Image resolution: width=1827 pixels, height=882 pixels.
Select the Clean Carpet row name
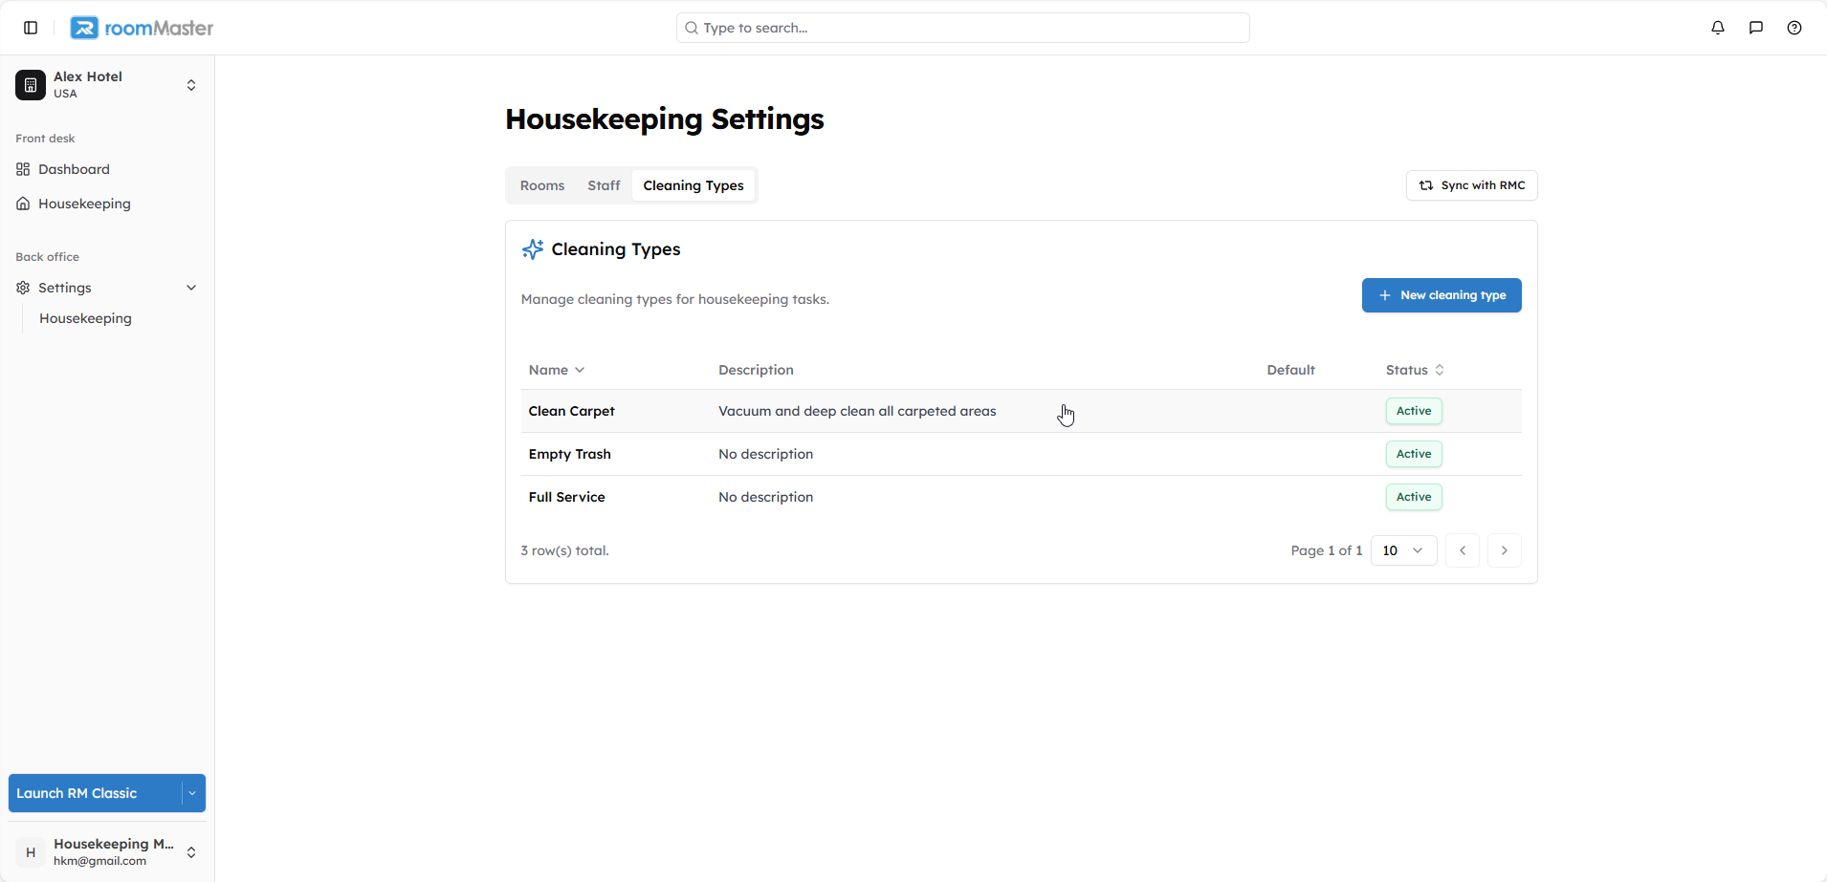pyautogui.click(x=572, y=411)
